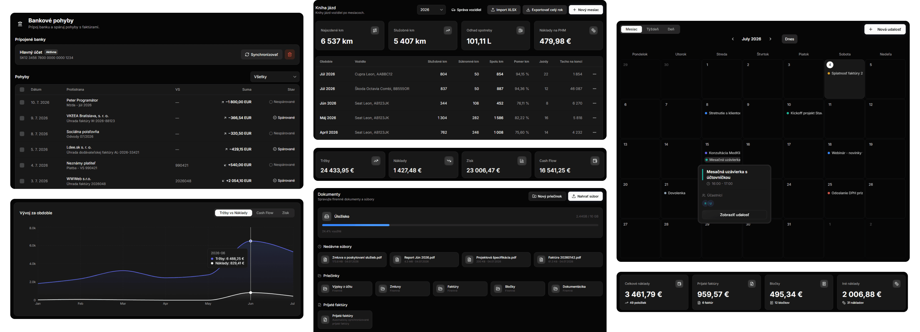Click the Iné náklady coins icon

(896, 284)
